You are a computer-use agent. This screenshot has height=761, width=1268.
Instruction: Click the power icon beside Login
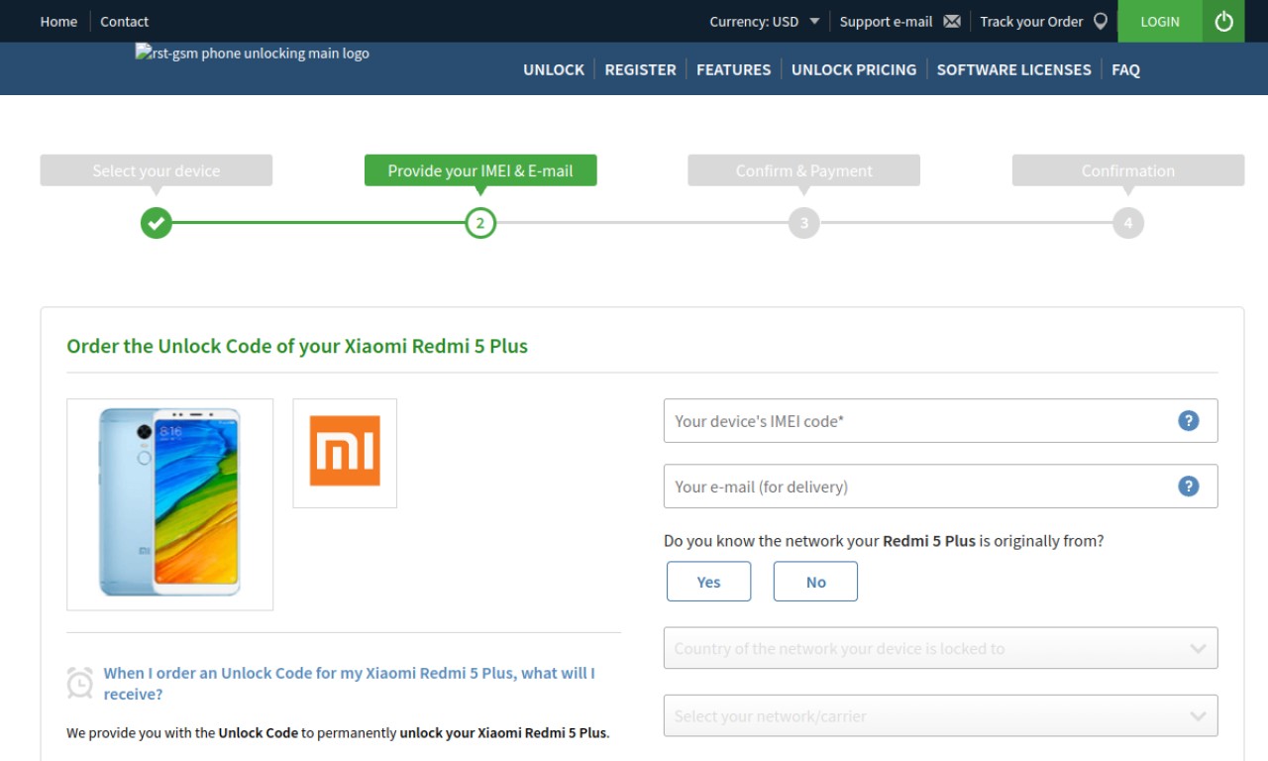click(1224, 21)
